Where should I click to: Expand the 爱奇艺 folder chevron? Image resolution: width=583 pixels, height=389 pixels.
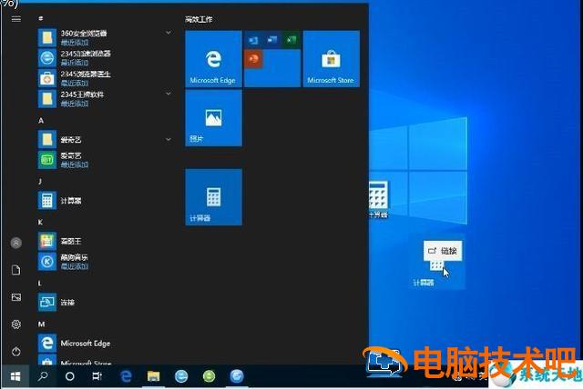coord(169,139)
